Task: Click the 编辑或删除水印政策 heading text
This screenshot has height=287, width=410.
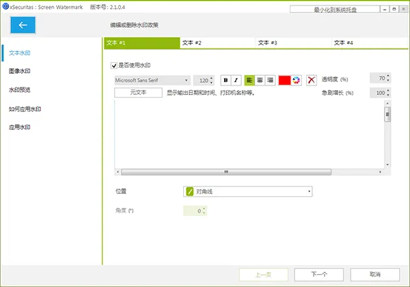Action: pos(134,25)
